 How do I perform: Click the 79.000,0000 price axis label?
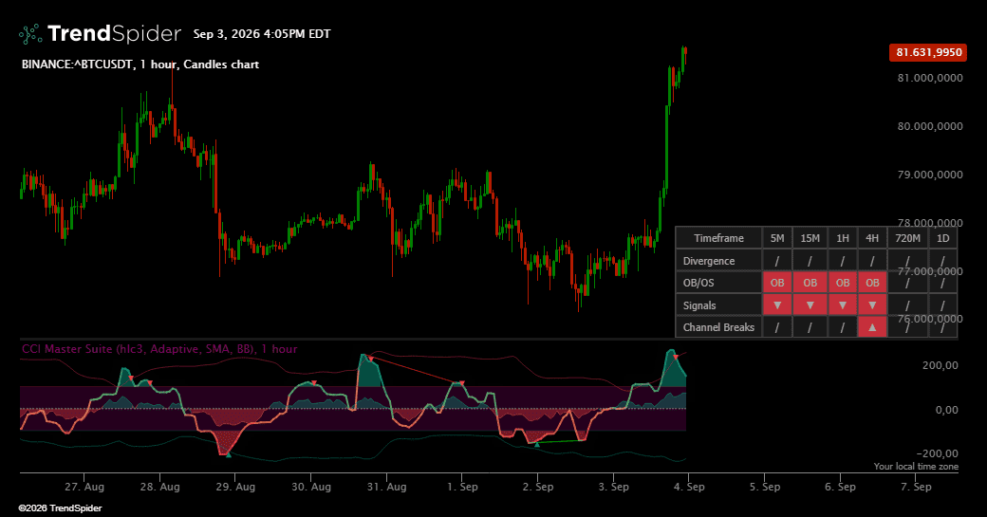[930, 175]
